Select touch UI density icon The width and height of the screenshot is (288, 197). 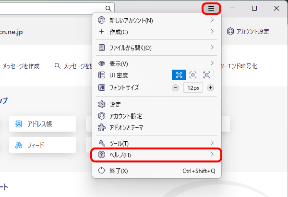(207, 75)
